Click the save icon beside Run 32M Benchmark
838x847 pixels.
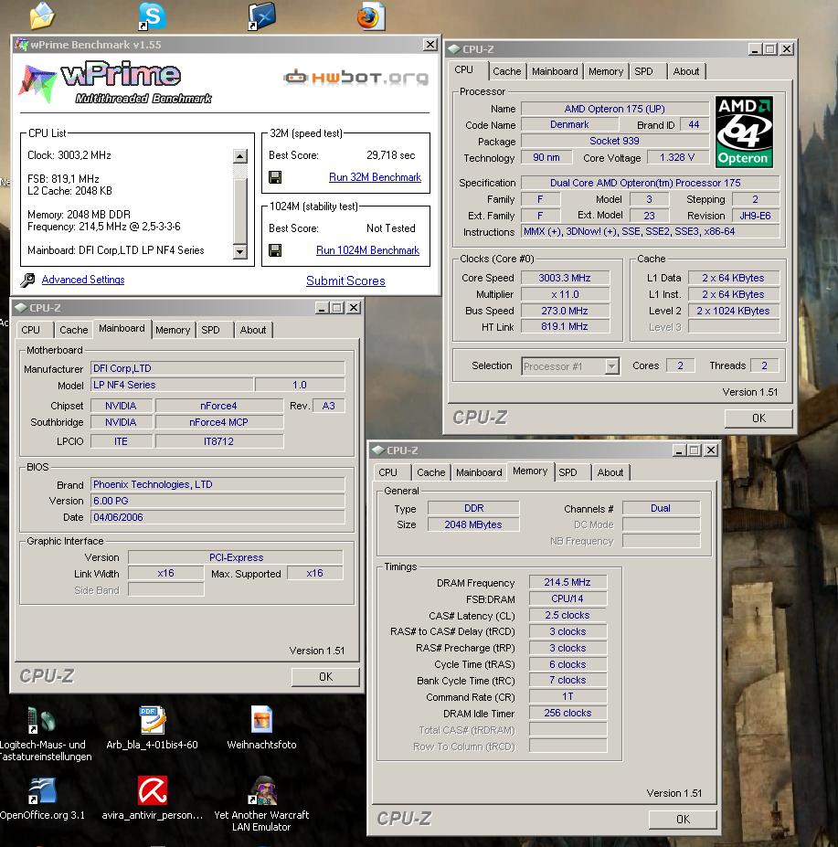275,177
